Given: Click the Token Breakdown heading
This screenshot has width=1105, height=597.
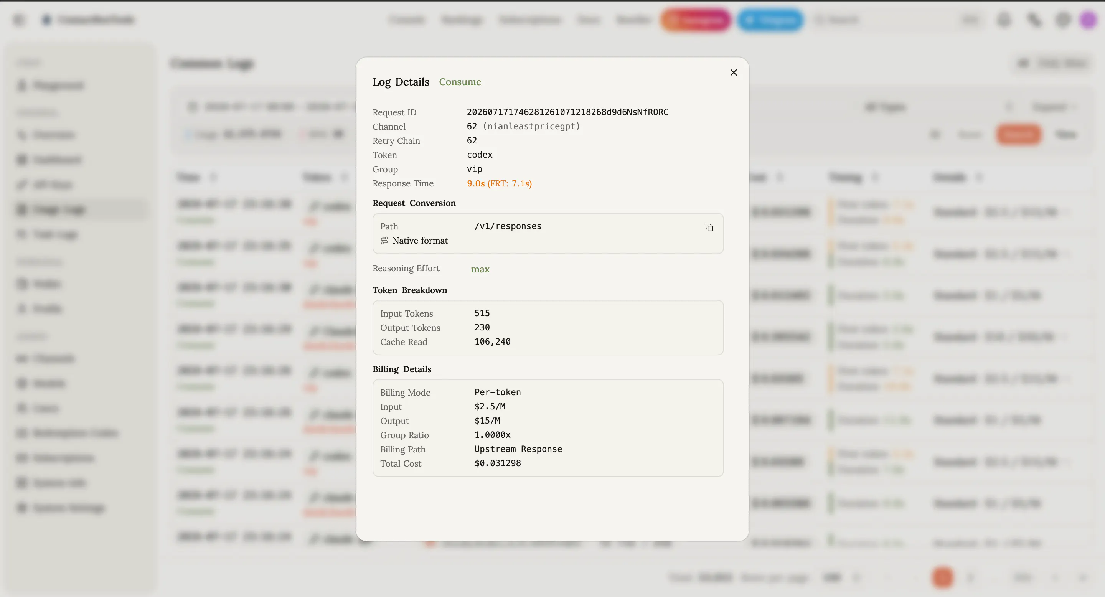Looking at the screenshot, I should coord(410,290).
